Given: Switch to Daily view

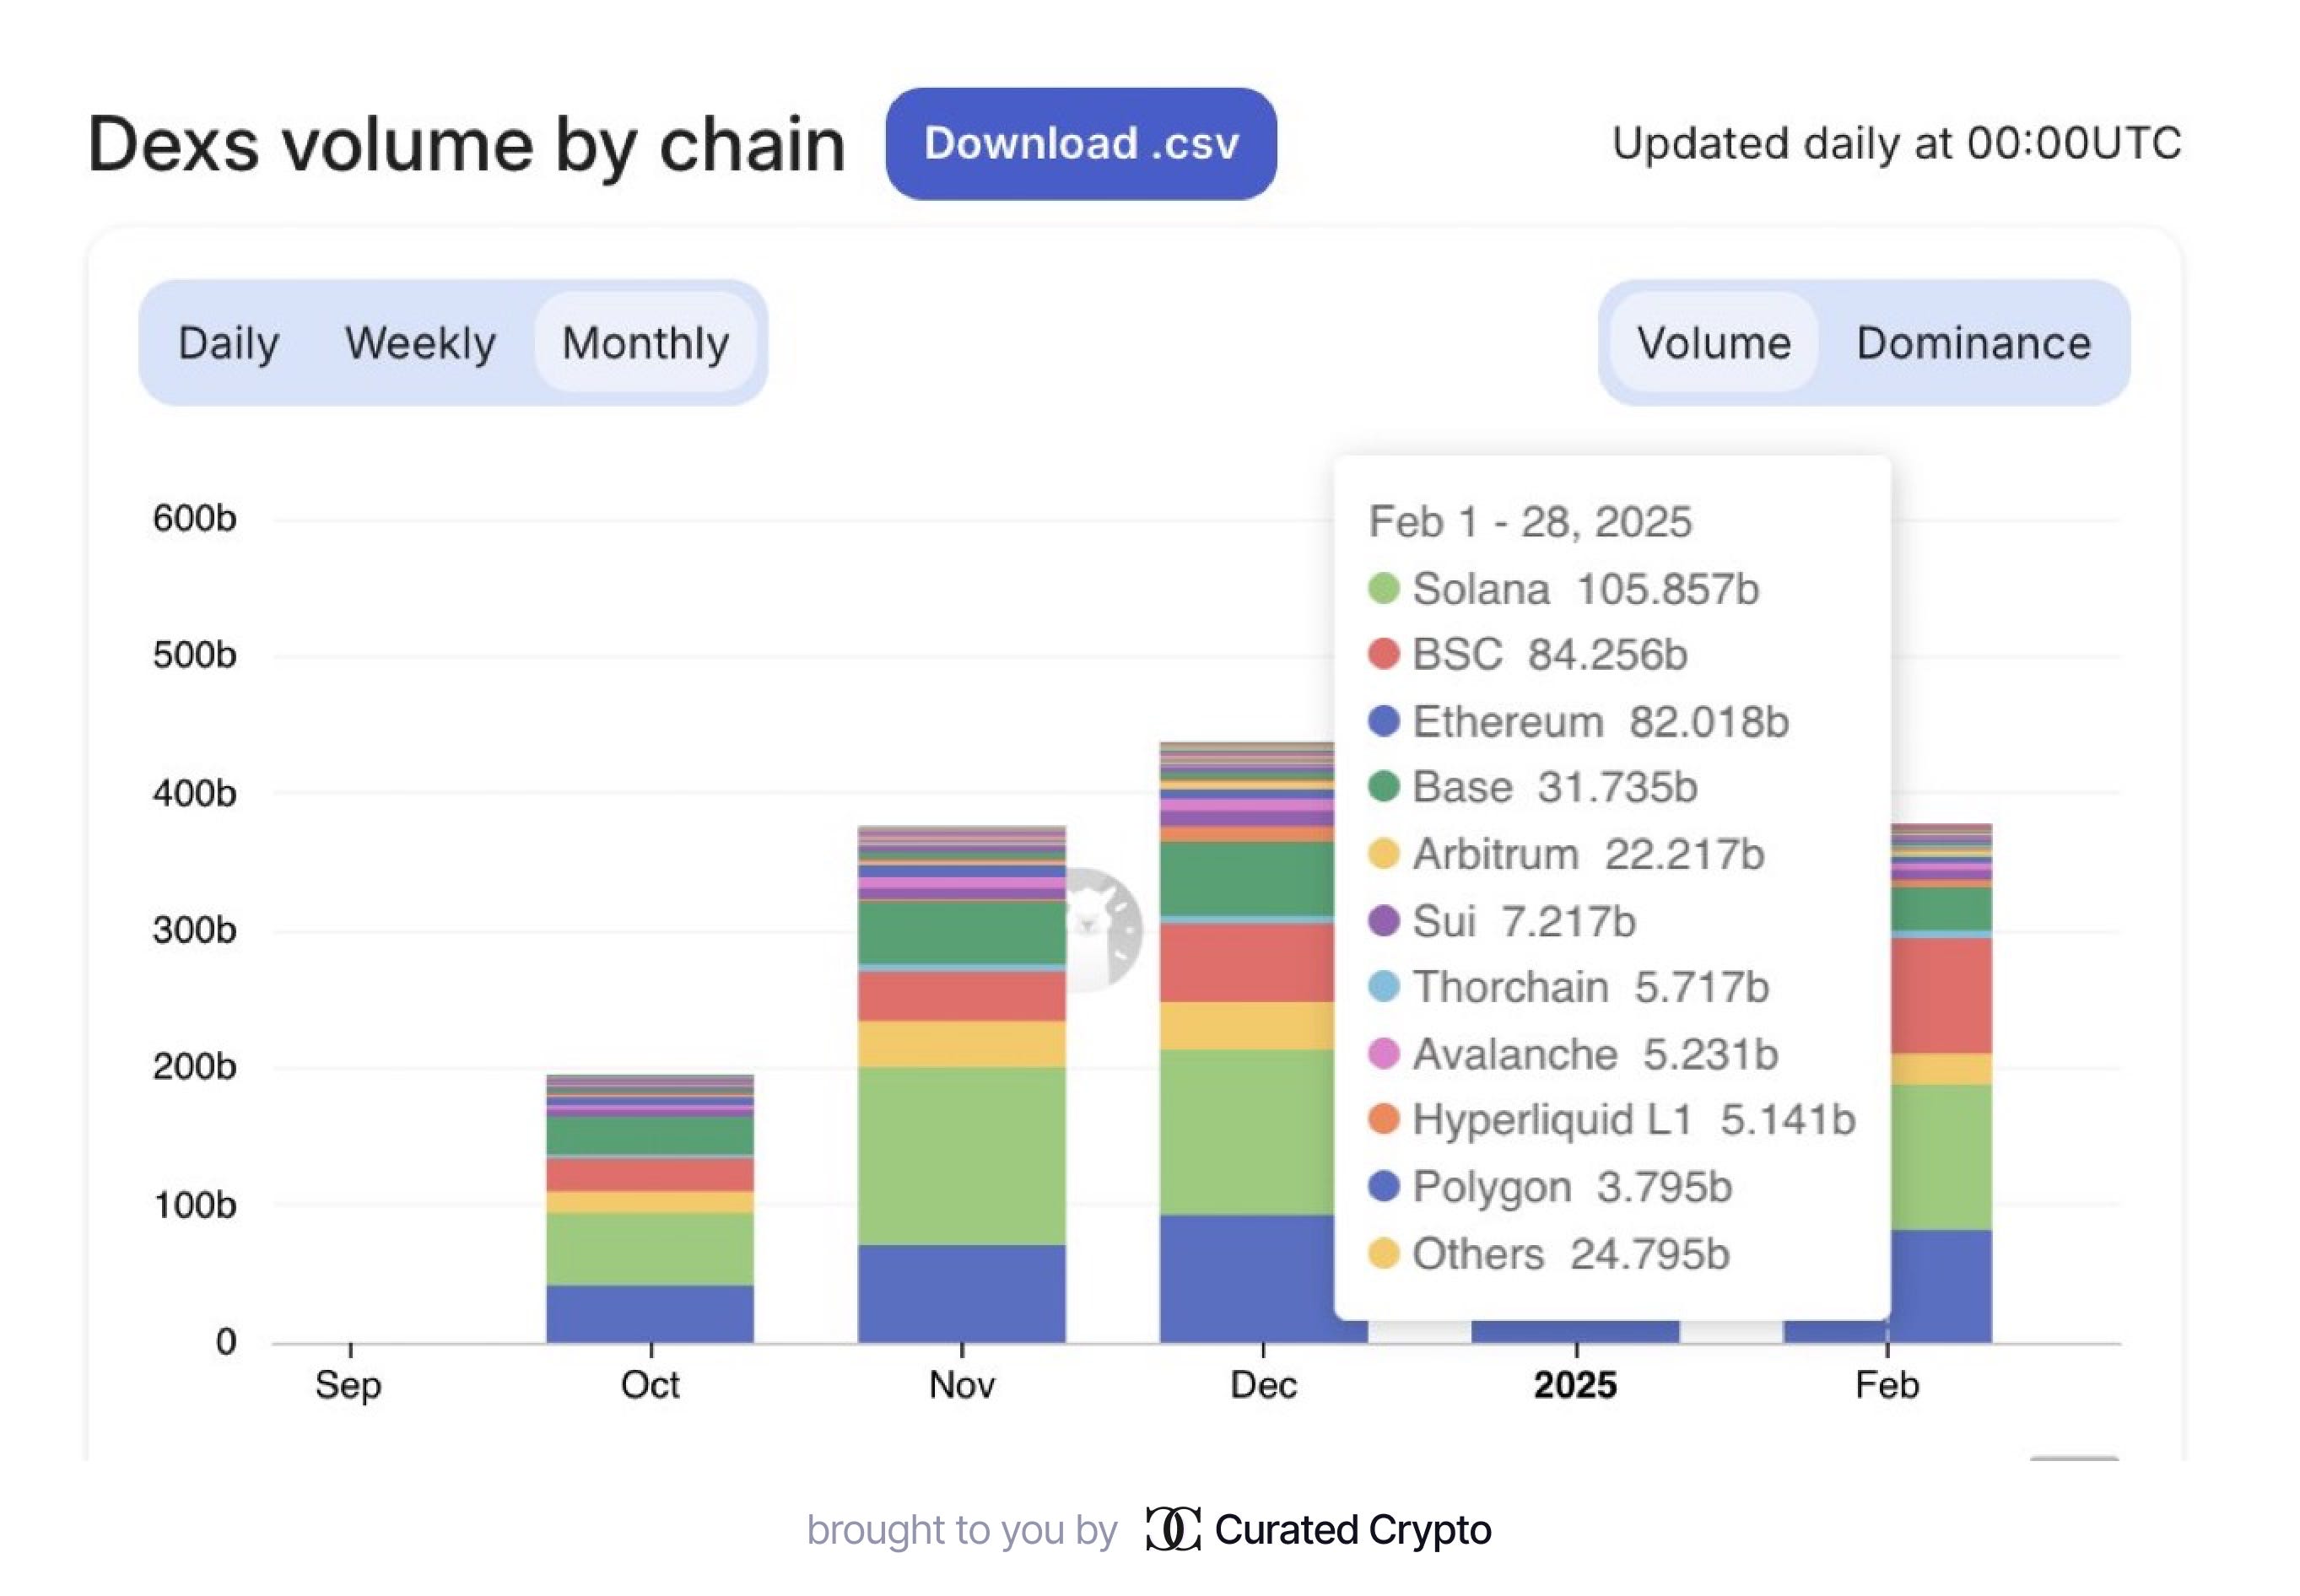Looking at the screenshot, I should click(228, 343).
